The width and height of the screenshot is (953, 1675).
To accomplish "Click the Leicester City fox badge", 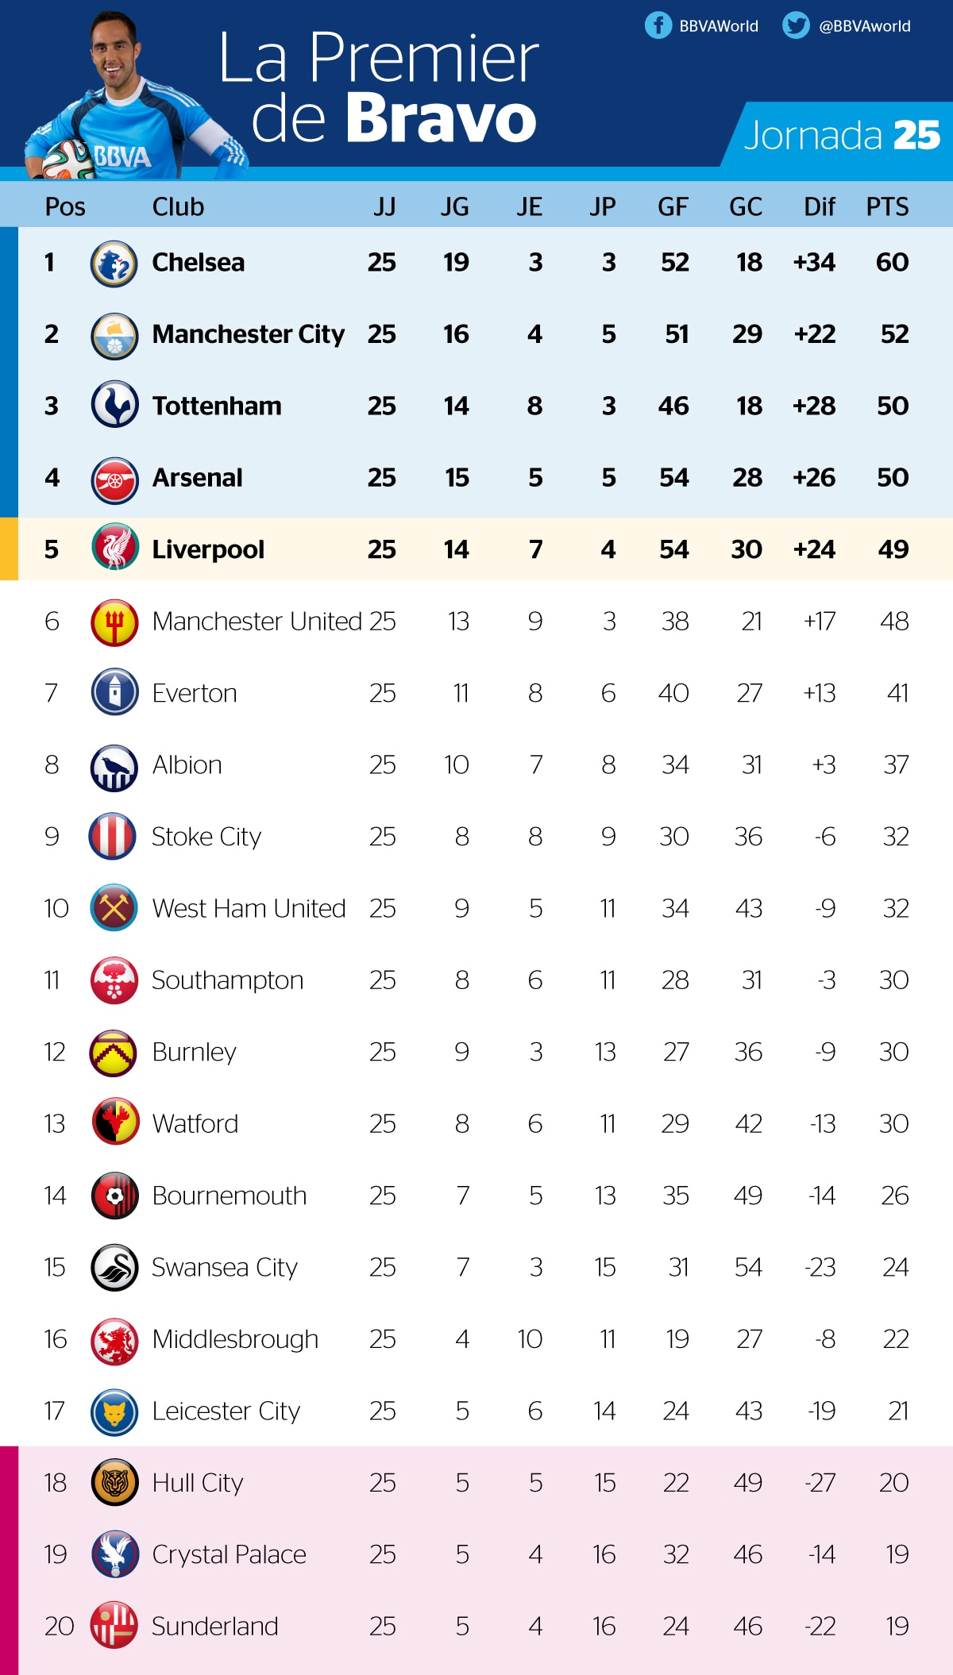I will 114,1412.
